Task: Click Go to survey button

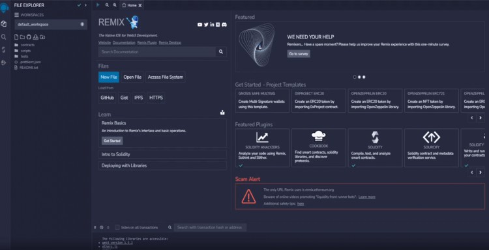Action: point(299,54)
